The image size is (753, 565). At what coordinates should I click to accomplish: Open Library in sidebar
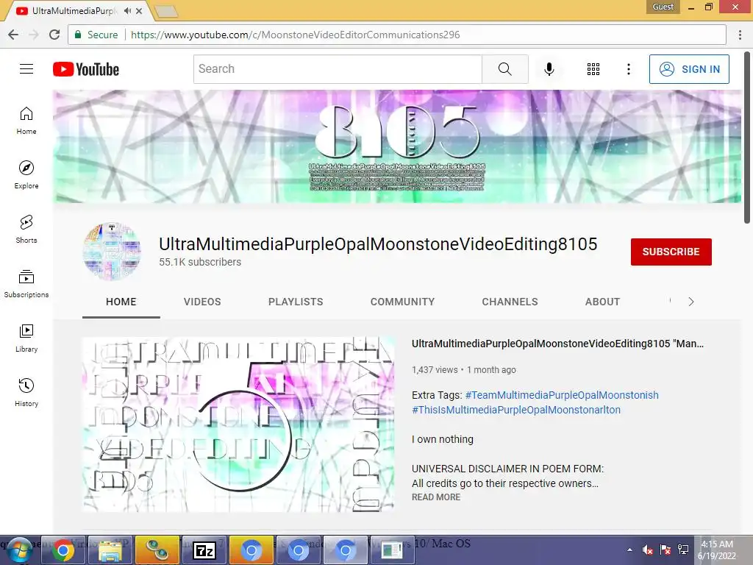click(x=26, y=338)
